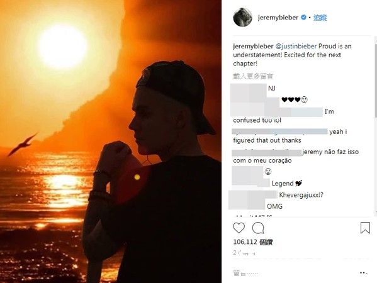This screenshot has height=283, width=377.
Task: Load more comments via 載入更多留言
Action: [253, 76]
